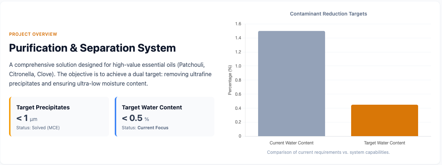Open the Target Precipitates card title

[43, 107]
